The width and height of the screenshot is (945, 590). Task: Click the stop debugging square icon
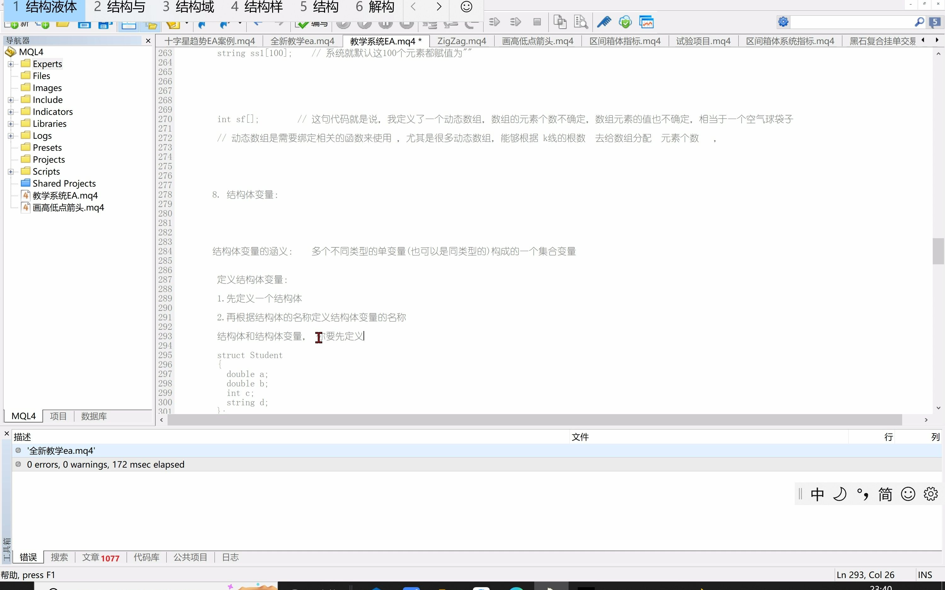pos(537,22)
